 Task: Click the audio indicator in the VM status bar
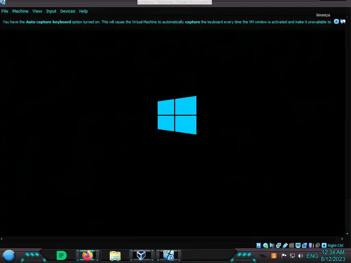[272, 245]
